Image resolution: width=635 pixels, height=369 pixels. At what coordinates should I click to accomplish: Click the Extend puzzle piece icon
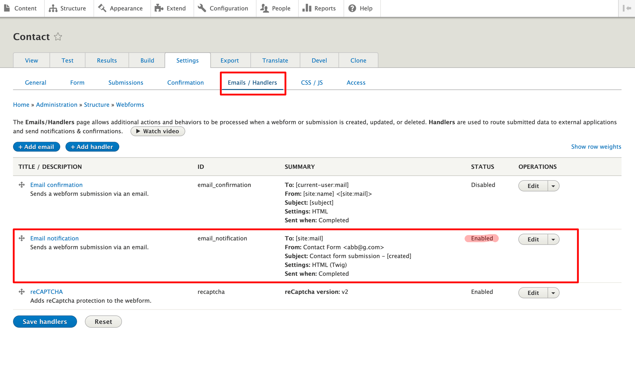pos(159,8)
